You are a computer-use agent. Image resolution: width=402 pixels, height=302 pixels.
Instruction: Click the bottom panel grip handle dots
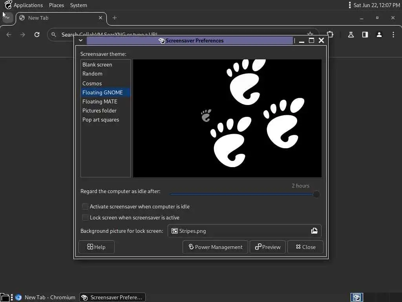point(12,297)
